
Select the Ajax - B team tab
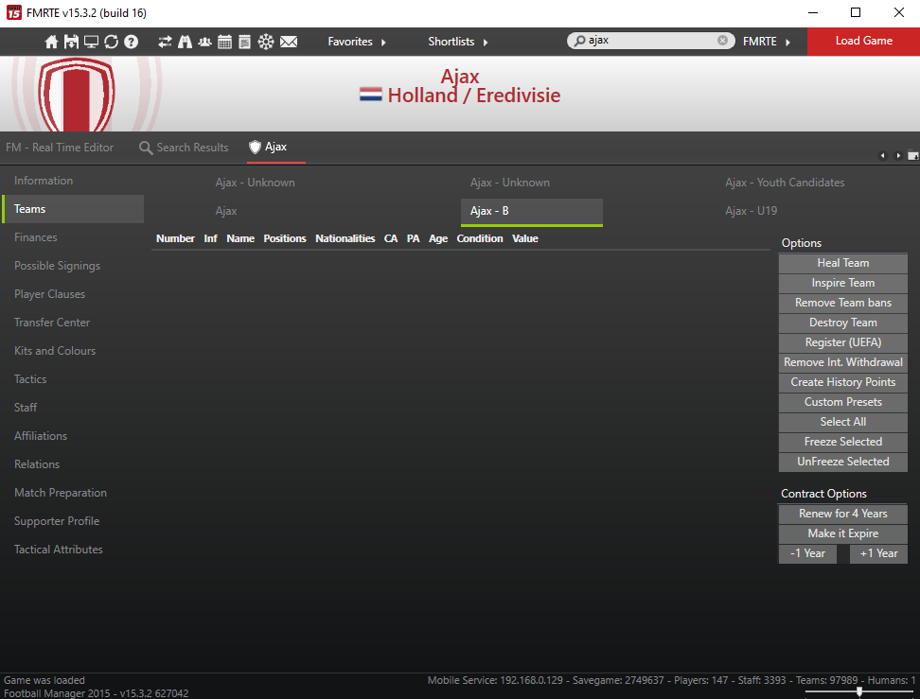[532, 212]
